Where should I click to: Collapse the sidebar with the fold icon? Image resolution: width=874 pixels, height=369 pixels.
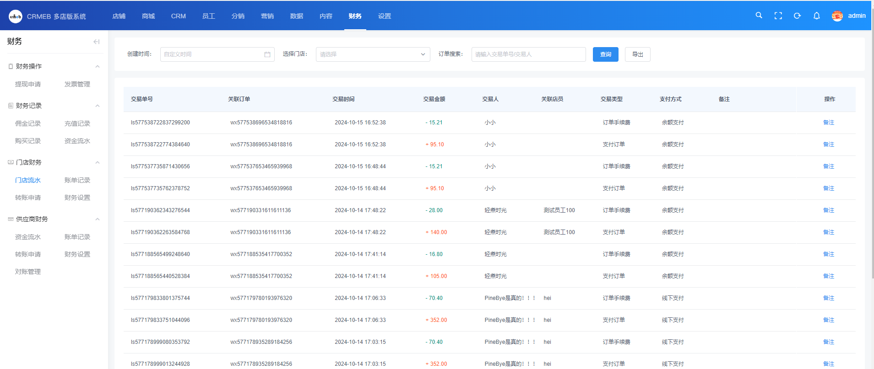pos(96,42)
